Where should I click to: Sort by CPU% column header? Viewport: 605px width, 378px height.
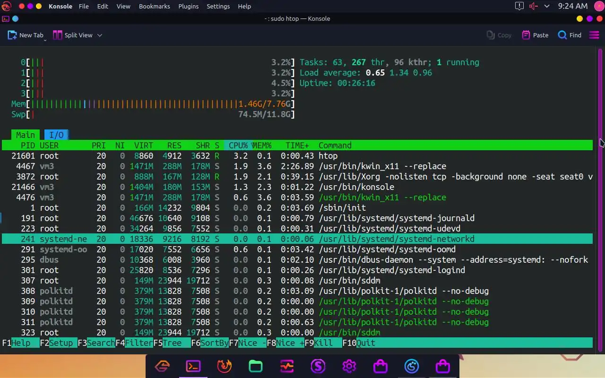(x=238, y=146)
